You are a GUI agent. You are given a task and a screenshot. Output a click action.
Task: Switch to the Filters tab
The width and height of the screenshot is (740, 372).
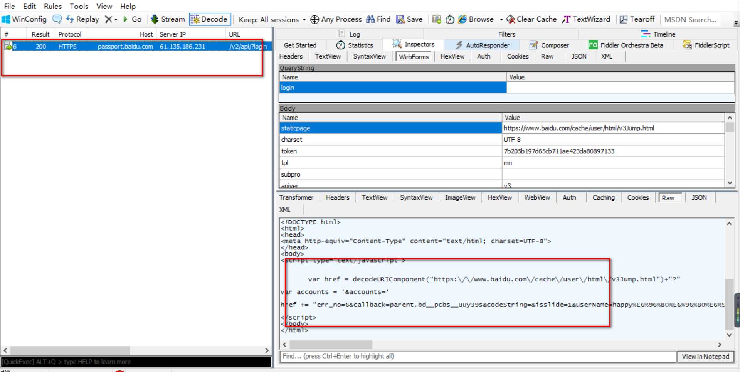click(x=506, y=34)
